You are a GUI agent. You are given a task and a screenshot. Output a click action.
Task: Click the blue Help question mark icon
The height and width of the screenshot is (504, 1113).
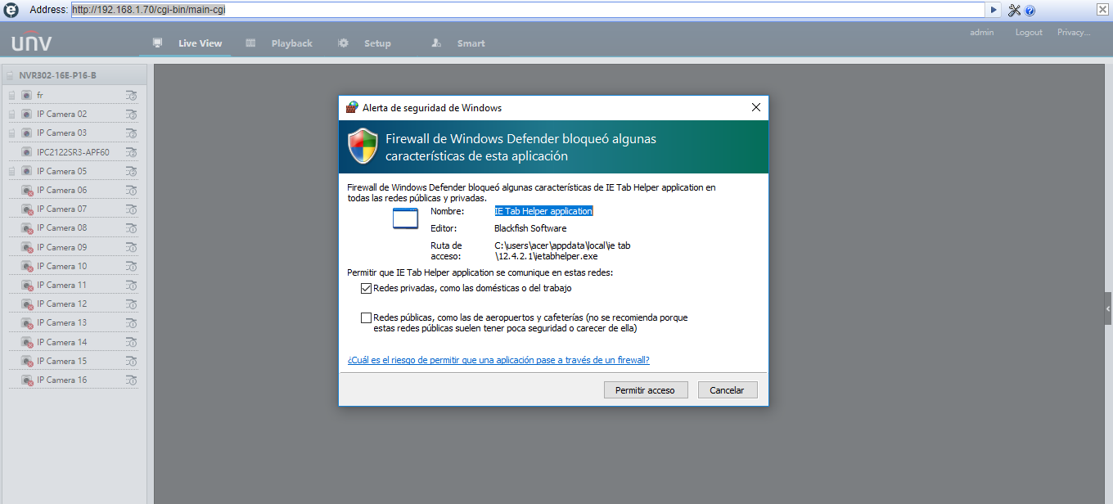(x=1030, y=10)
